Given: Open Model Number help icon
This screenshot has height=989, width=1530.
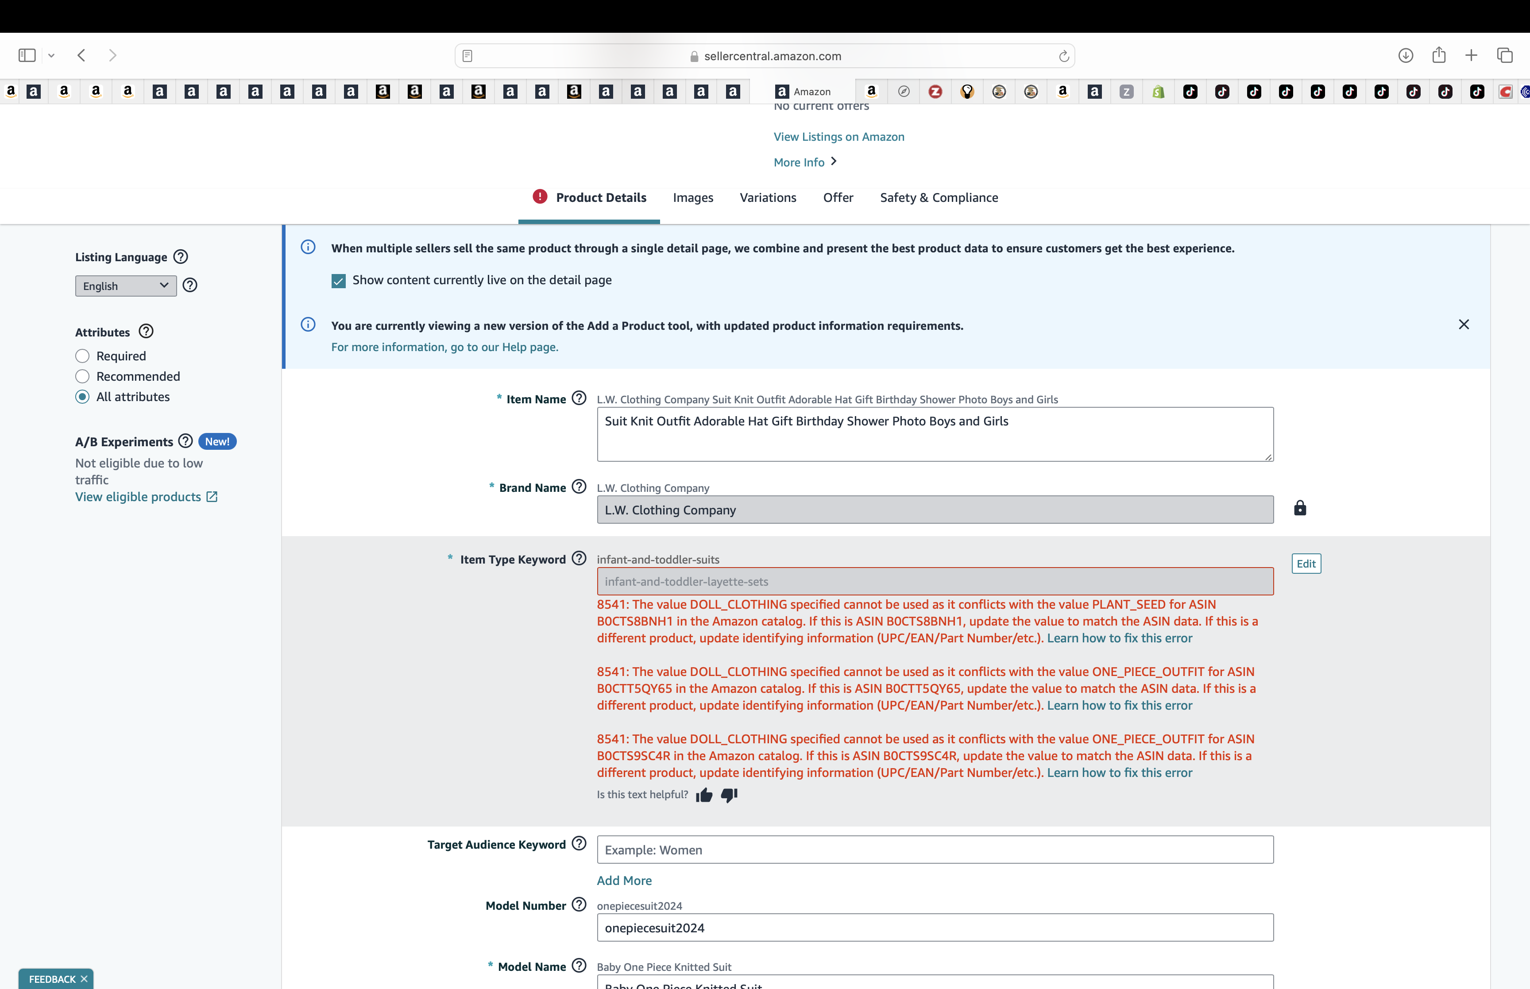Looking at the screenshot, I should click(x=579, y=904).
